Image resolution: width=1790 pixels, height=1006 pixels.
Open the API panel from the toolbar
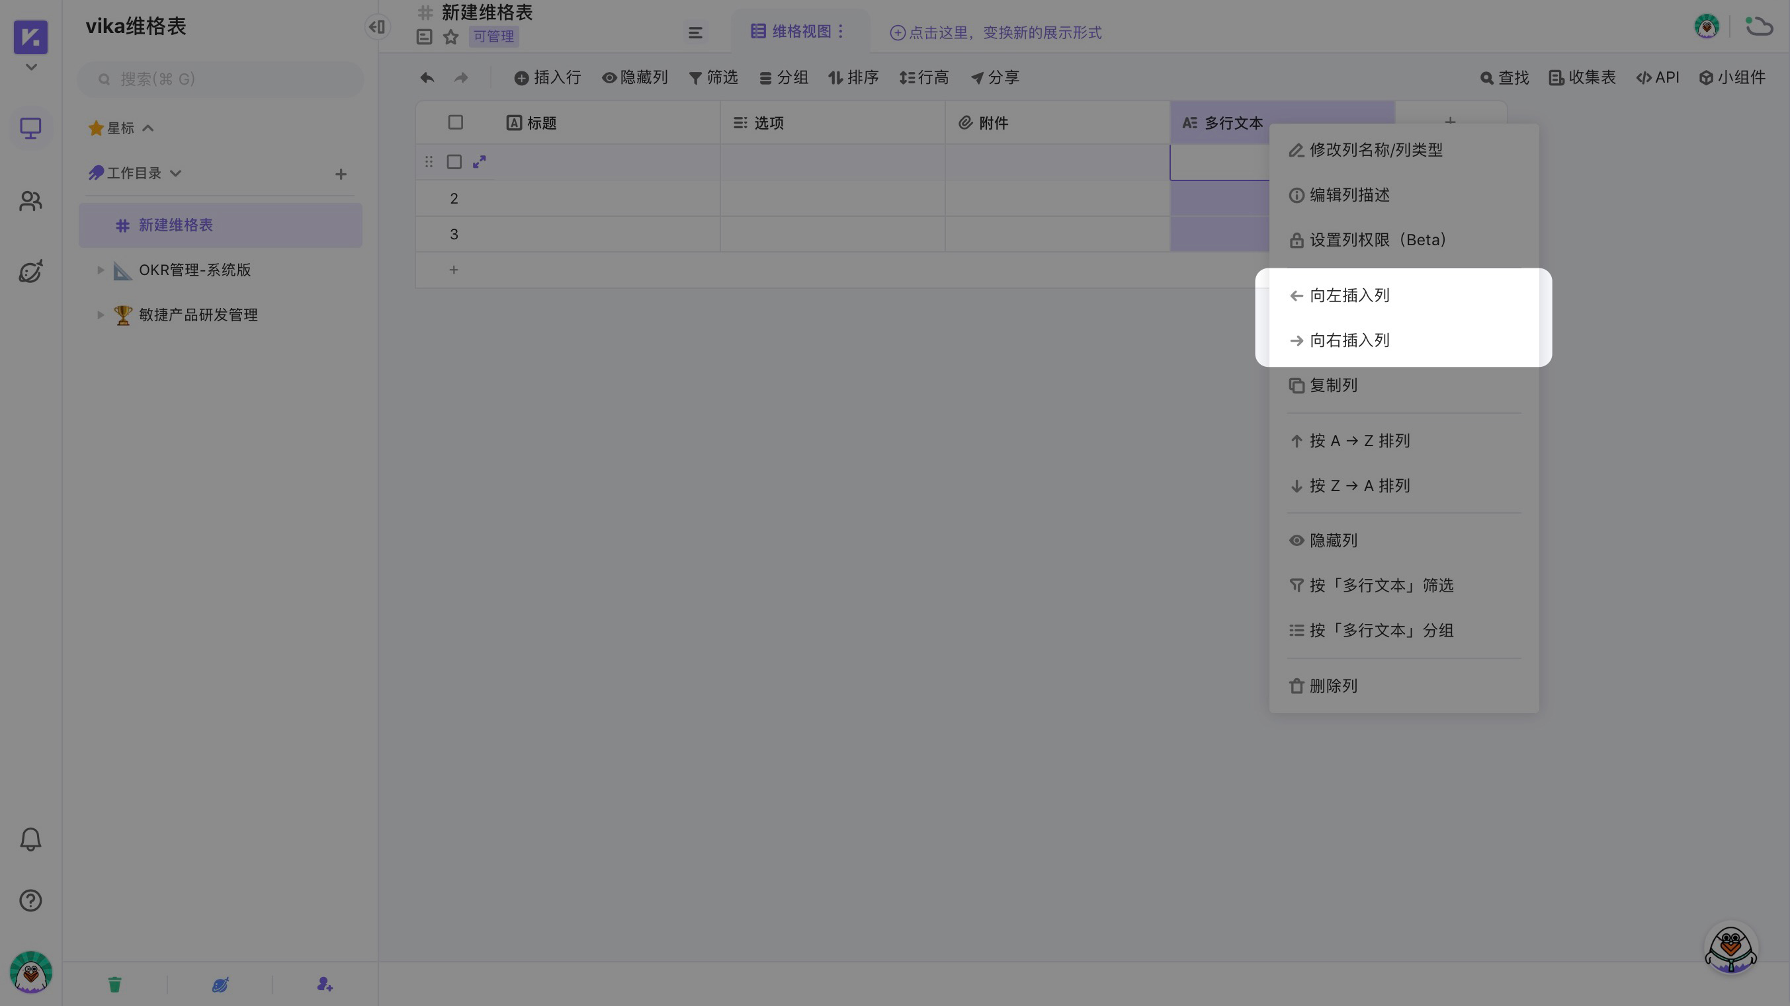point(1658,77)
